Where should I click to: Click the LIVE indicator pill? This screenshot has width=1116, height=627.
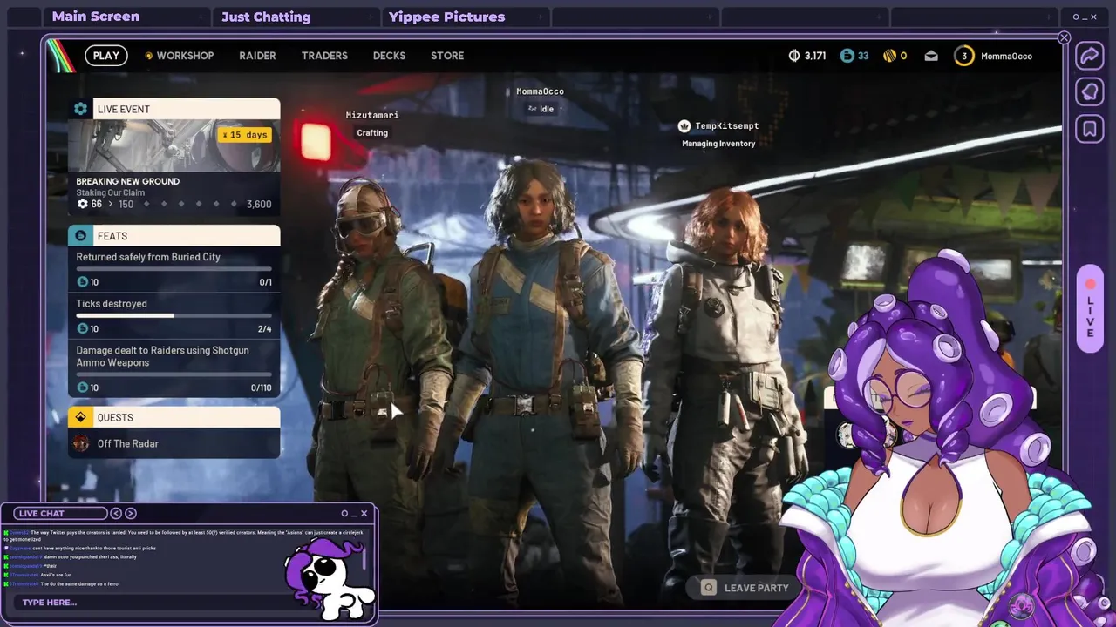(x=1090, y=308)
